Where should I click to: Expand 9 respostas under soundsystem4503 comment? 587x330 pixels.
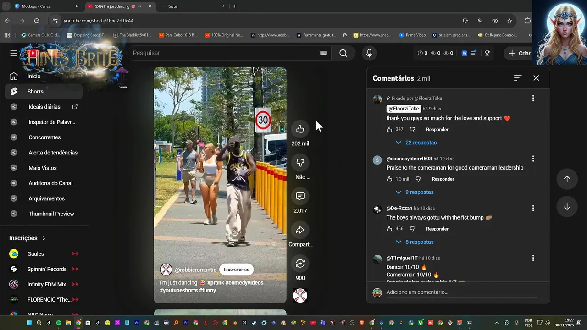(x=414, y=192)
